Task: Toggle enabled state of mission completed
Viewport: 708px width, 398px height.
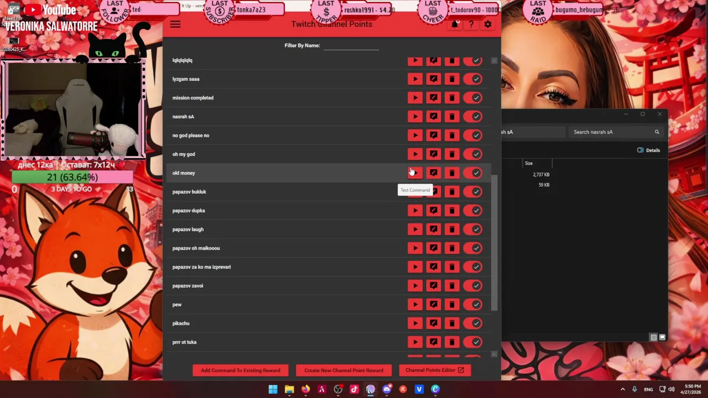Action: 473,98
